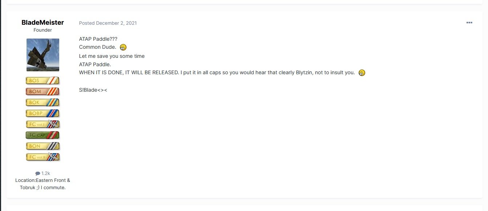
Task: Click the BOM bronze badge icon
Action: coord(43,92)
